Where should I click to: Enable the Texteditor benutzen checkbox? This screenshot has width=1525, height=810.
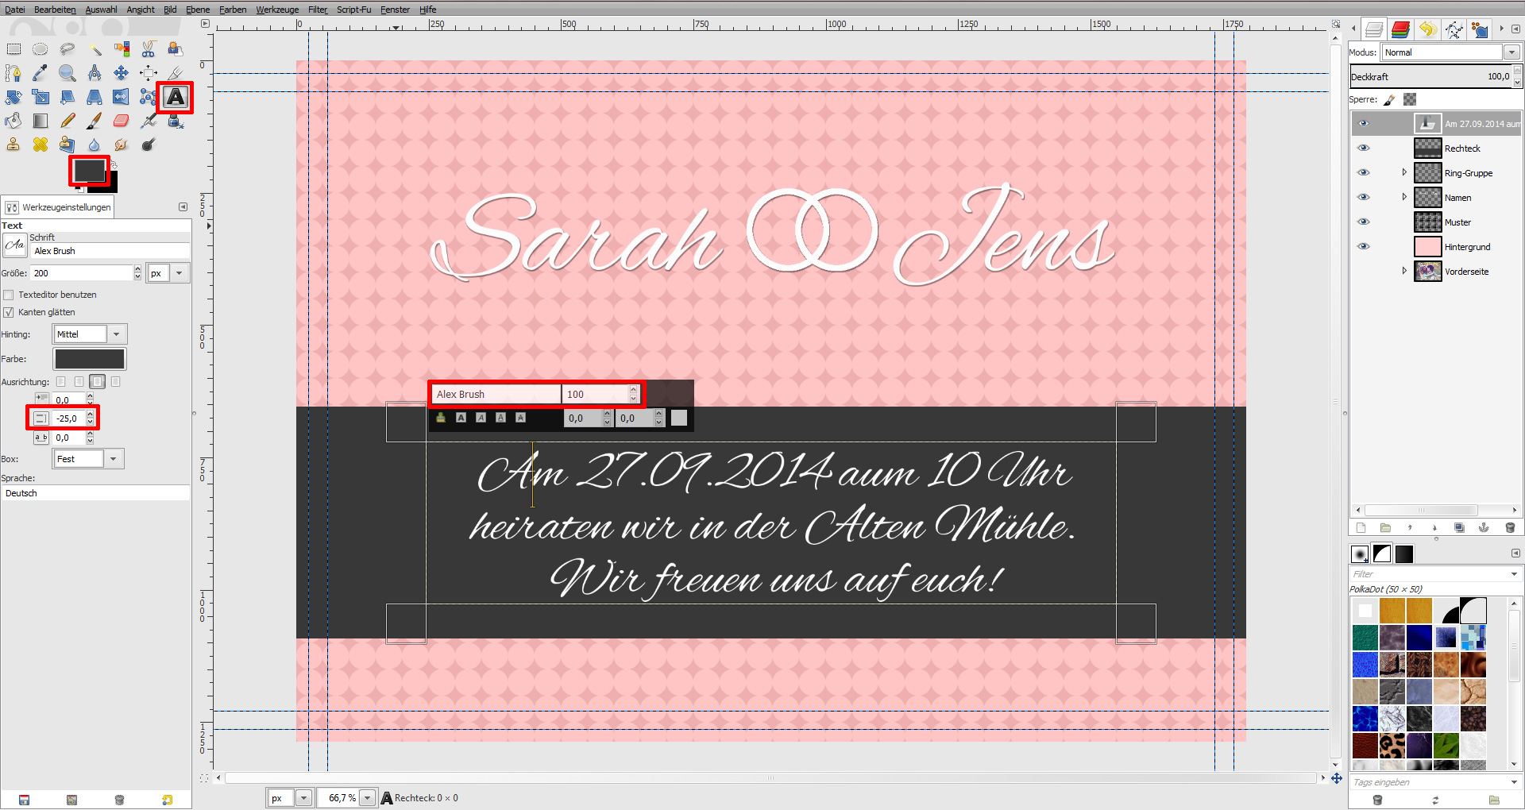point(8,295)
